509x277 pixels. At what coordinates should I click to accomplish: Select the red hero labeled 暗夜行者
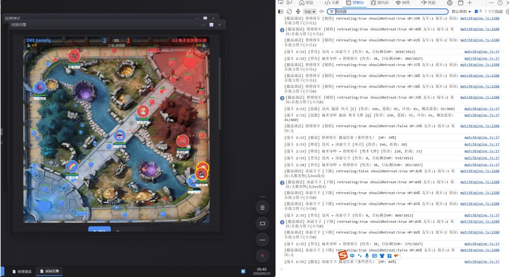point(183,141)
